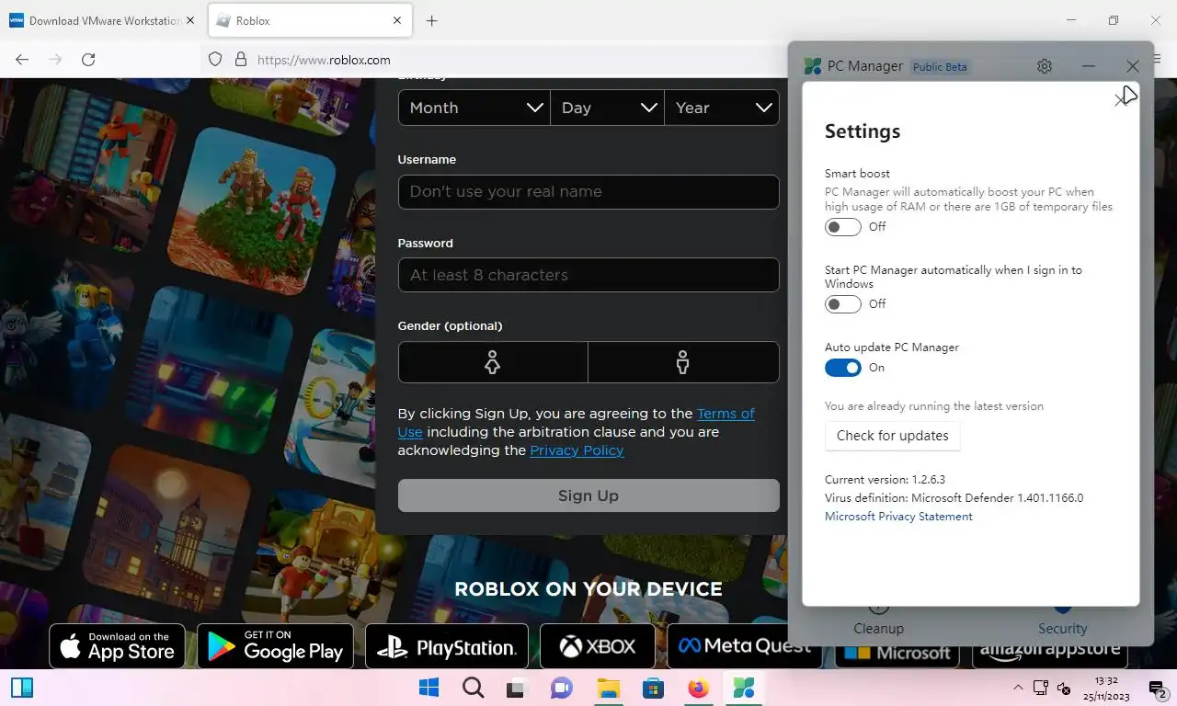Click Current version: 1.2.6.3 text

point(885,480)
